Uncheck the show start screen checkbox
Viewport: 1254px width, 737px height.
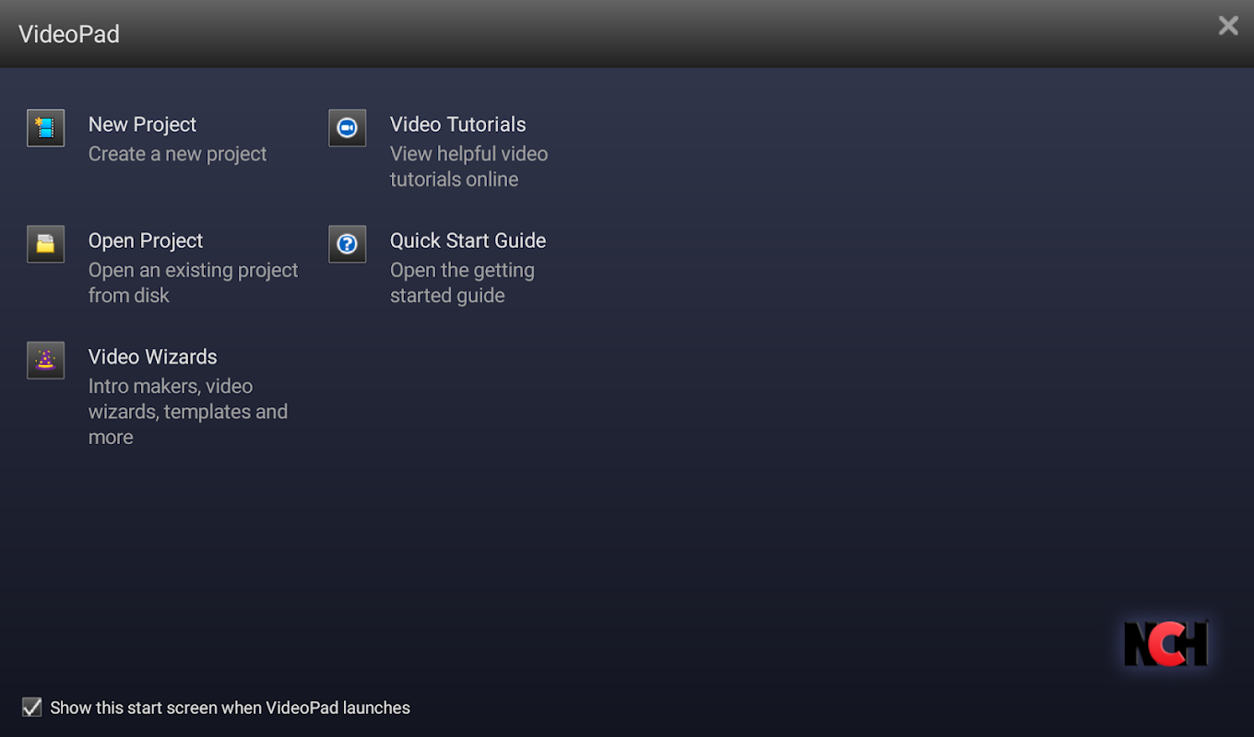[x=32, y=708]
